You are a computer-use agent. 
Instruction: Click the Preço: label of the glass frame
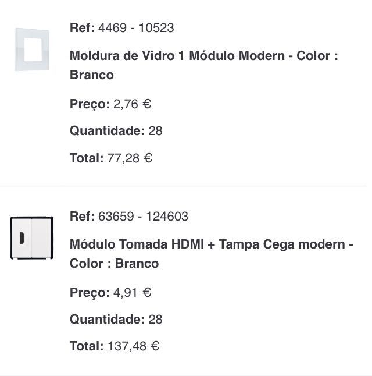[90, 104]
